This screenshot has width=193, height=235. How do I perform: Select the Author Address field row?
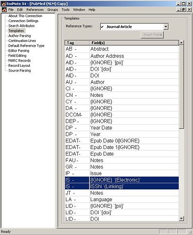click(122, 56)
